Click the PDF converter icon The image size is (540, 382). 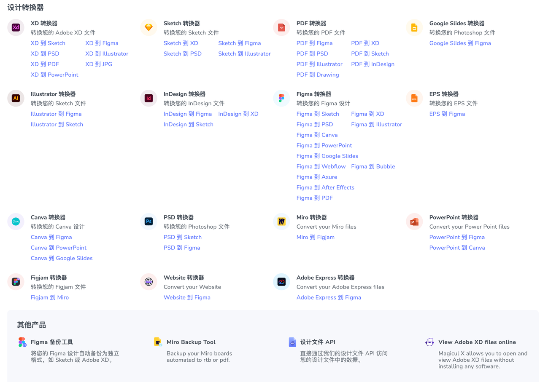[x=281, y=28]
